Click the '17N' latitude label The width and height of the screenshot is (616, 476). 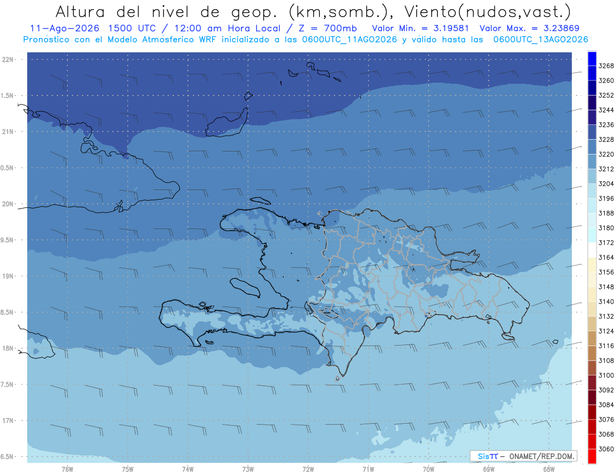(8, 421)
